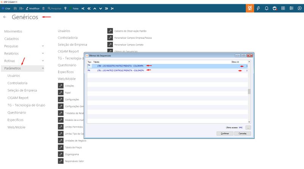This screenshot has height=169, width=304.
Task: Select Parâmetros in the sidebar
Action: point(22,68)
